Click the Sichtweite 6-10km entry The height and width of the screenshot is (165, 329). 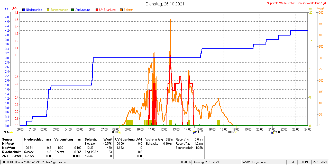159,143
